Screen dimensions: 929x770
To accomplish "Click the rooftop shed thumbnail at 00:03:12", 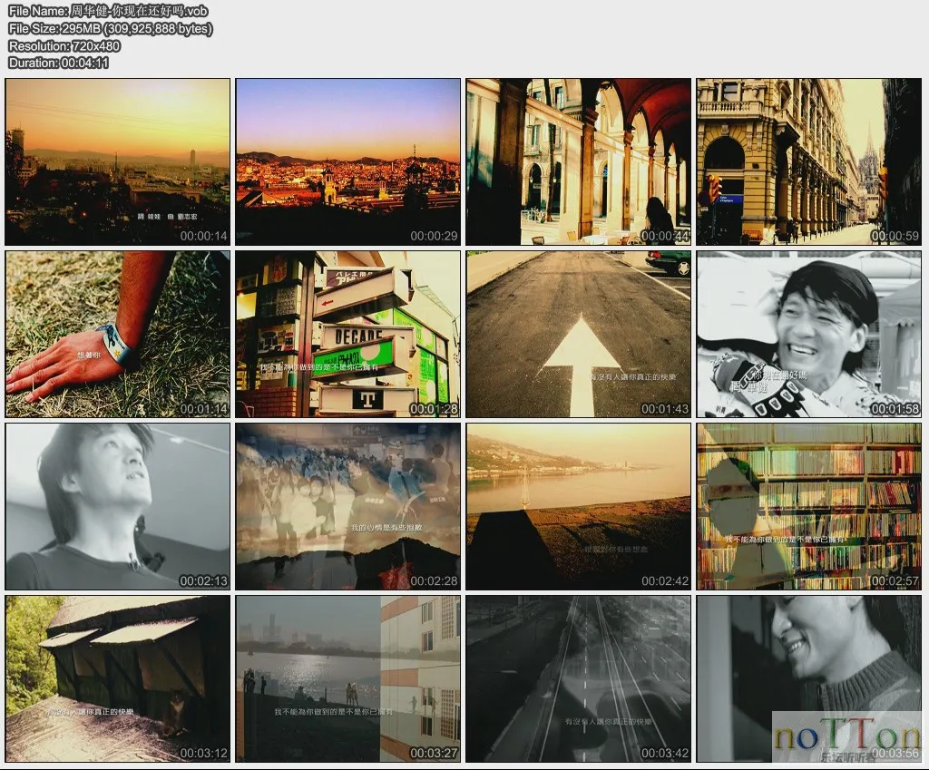I will (x=118, y=678).
